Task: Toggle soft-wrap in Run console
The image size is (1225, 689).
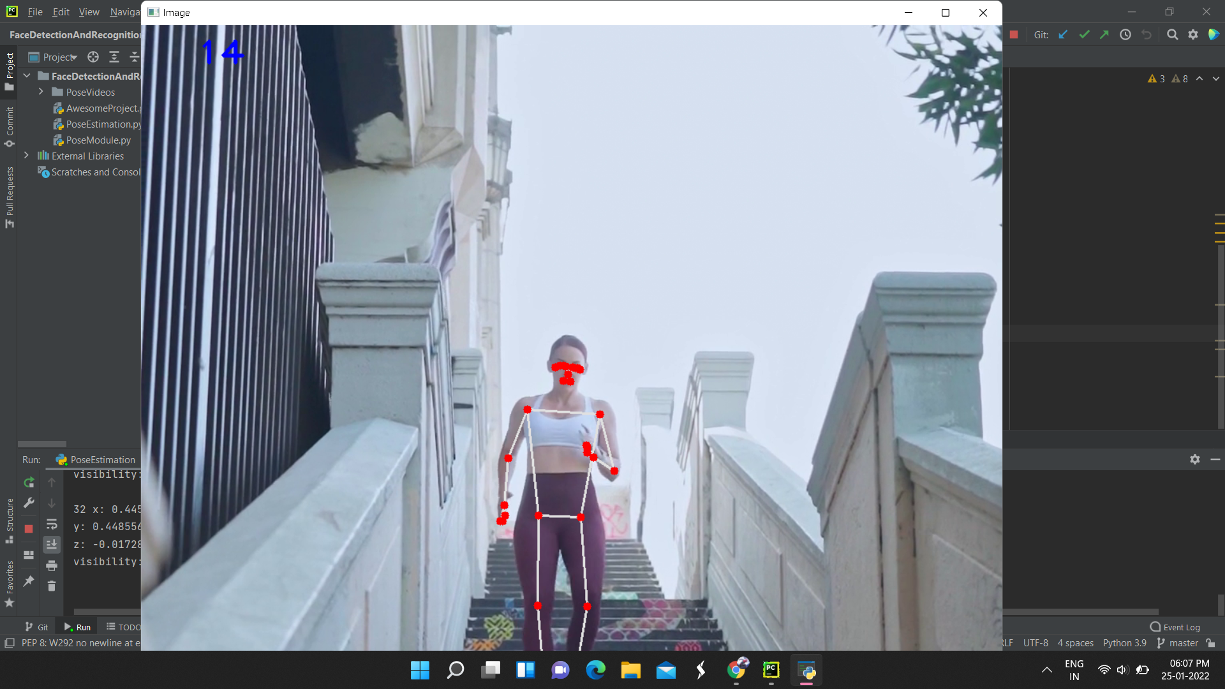Action: tap(52, 524)
